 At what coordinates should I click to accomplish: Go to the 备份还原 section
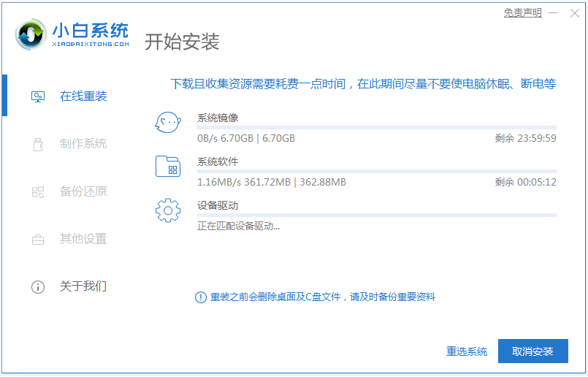83,191
